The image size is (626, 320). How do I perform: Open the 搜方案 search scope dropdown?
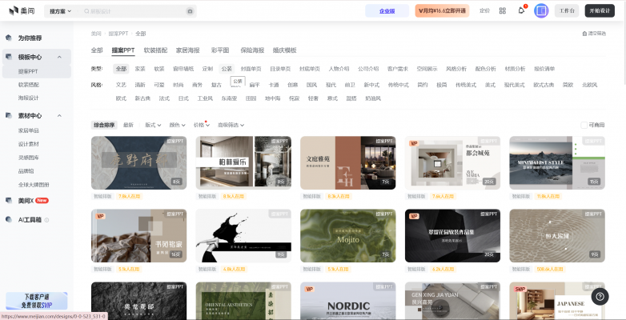tap(60, 11)
